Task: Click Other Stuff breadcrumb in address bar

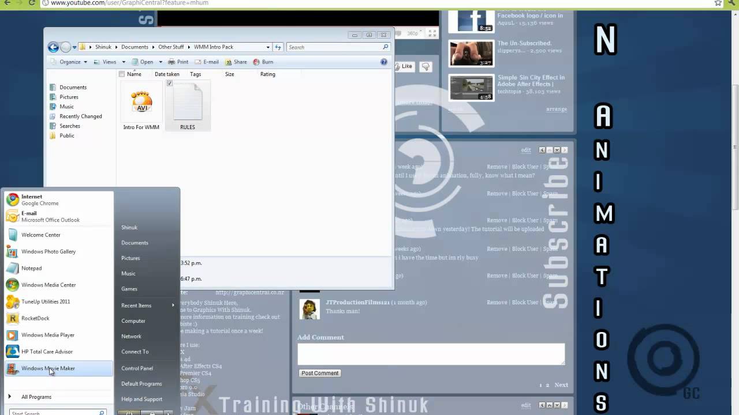Action: (171, 47)
